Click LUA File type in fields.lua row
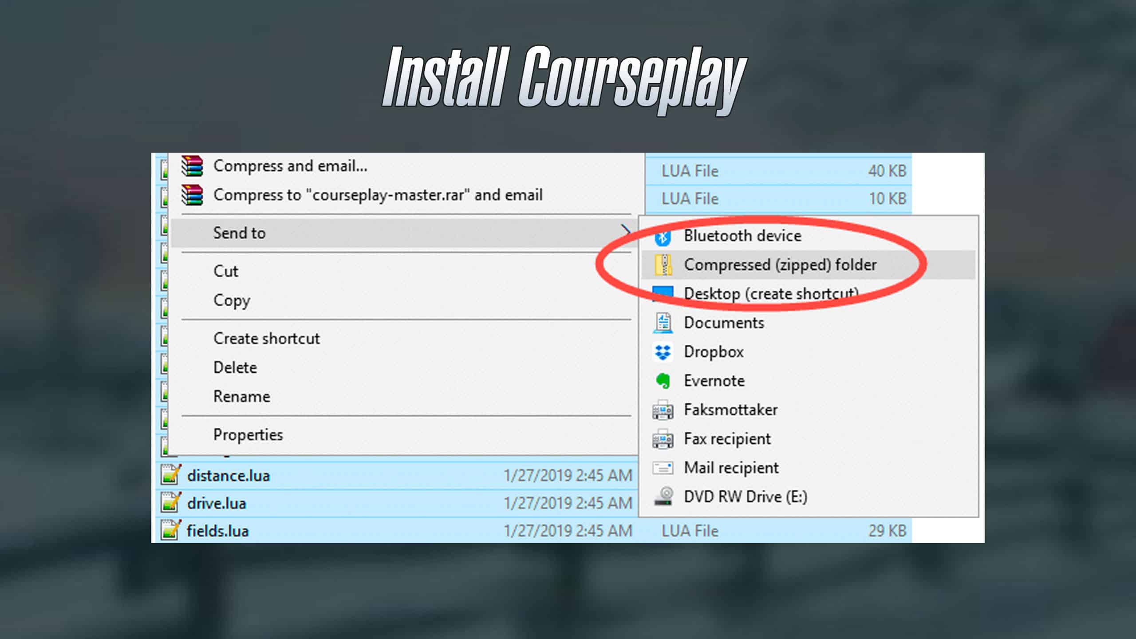This screenshot has height=639, width=1136. pyautogui.click(x=690, y=531)
